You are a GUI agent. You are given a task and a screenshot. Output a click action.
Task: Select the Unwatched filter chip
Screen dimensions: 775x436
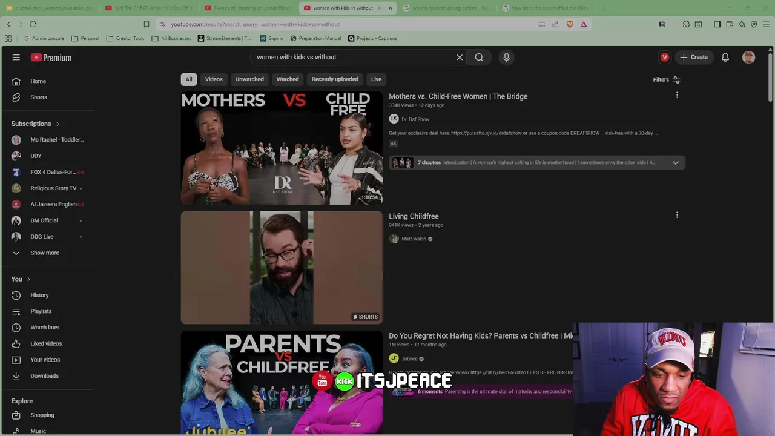[x=249, y=79]
